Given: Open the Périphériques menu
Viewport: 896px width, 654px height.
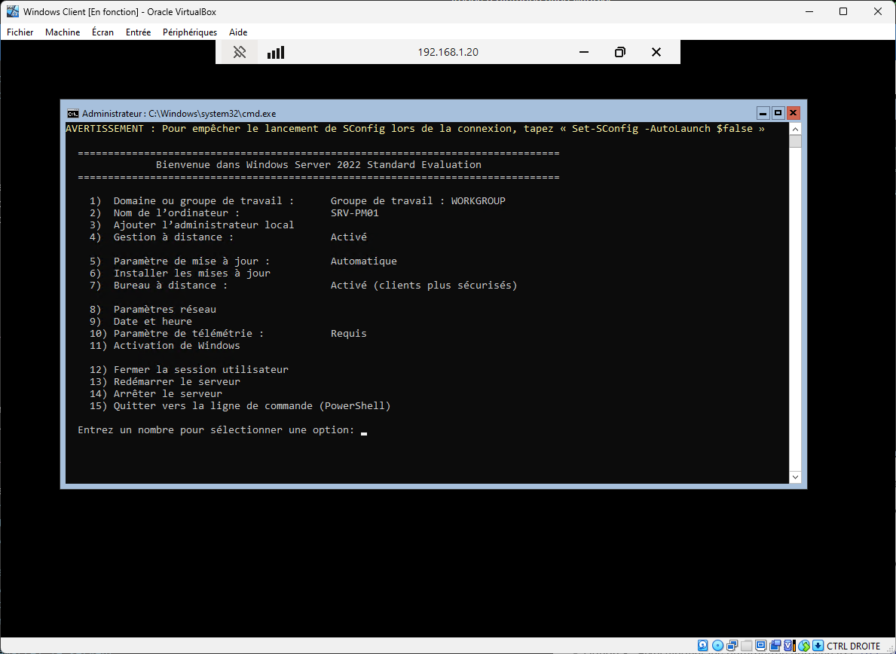Looking at the screenshot, I should coord(190,32).
